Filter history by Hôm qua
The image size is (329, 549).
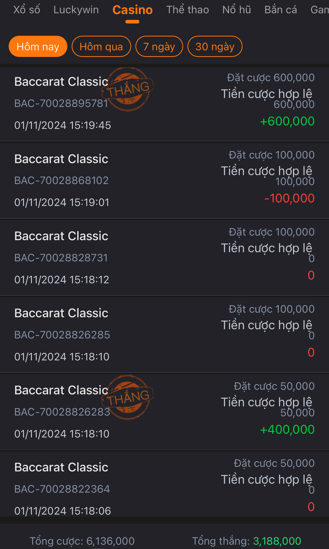click(x=101, y=46)
